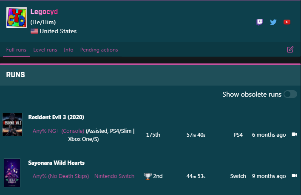
Task: Click the 9 months ago date
Action: pos(269,176)
